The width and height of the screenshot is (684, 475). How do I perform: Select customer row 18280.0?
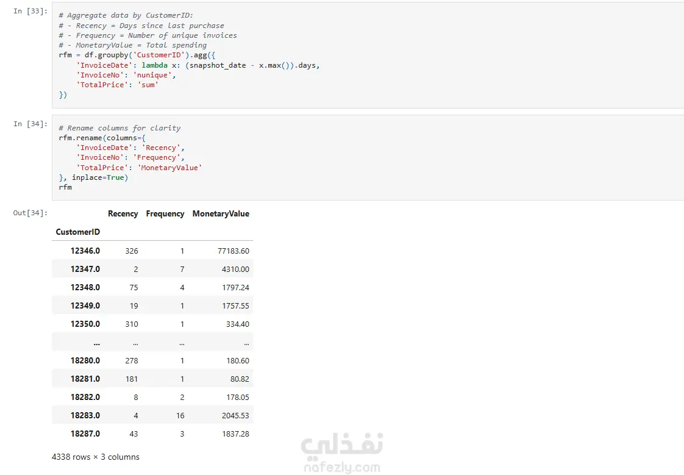(152, 361)
